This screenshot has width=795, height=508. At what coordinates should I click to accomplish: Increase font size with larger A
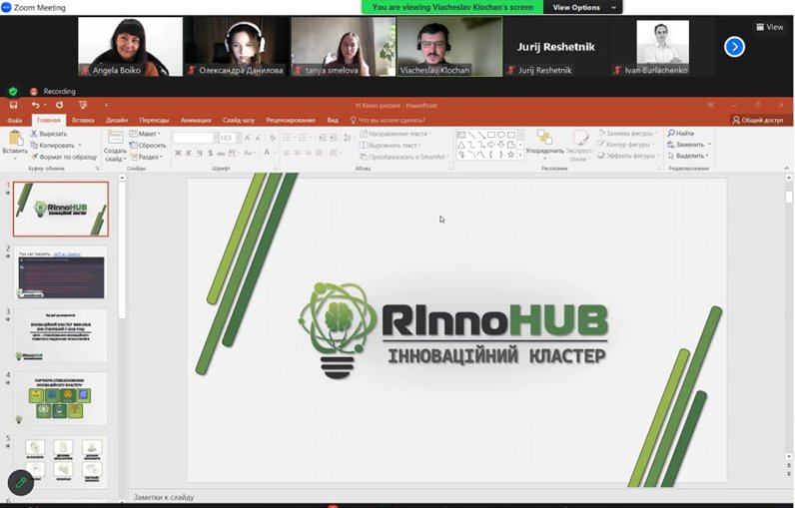click(x=248, y=138)
